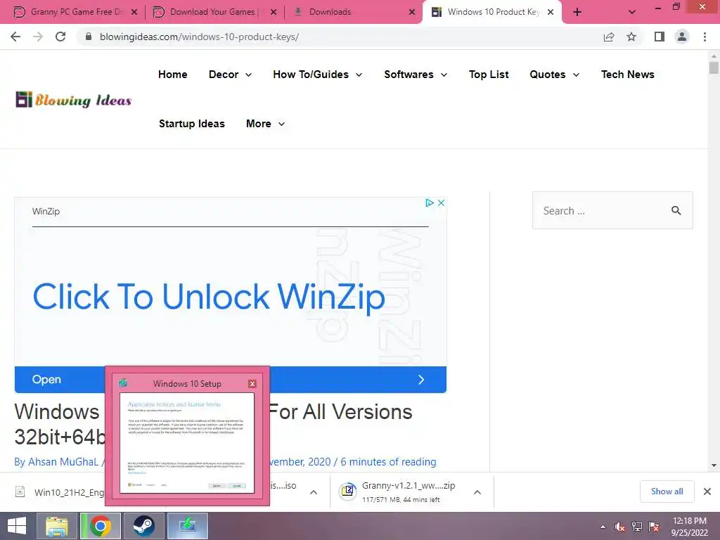Open the AdChoices info icon

point(430,202)
